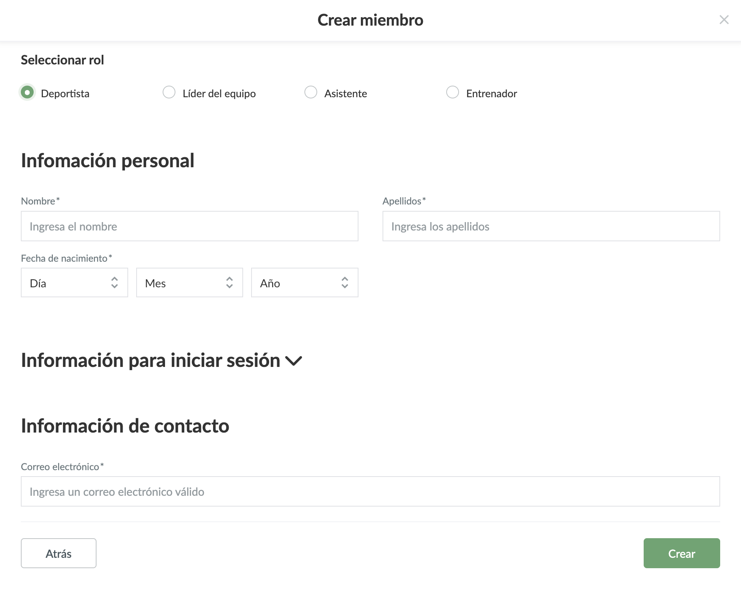This screenshot has height=589, width=741.
Task: Click the Día dropdown arrows icon
Action: [x=115, y=283]
